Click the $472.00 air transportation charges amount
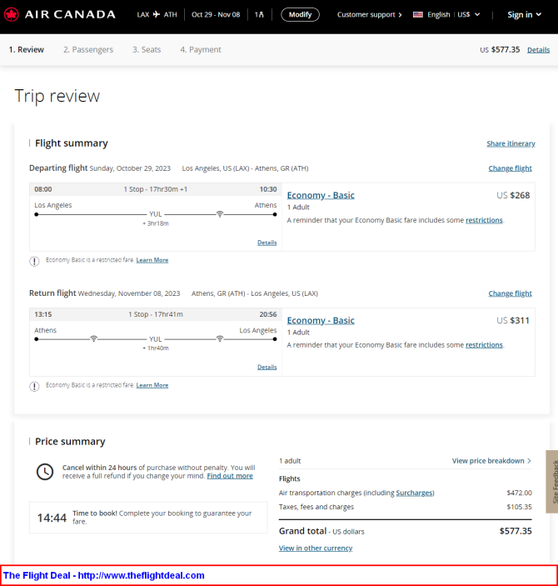Viewport: 558px width, 586px height. point(519,493)
